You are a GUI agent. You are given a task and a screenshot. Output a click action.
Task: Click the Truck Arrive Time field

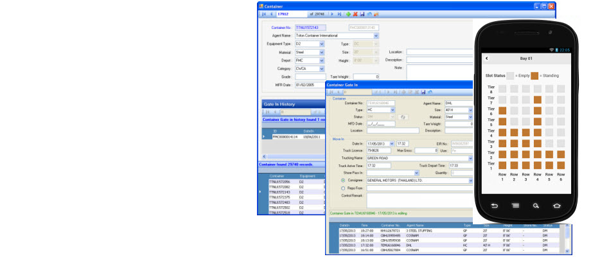pyautogui.click(x=378, y=166)
